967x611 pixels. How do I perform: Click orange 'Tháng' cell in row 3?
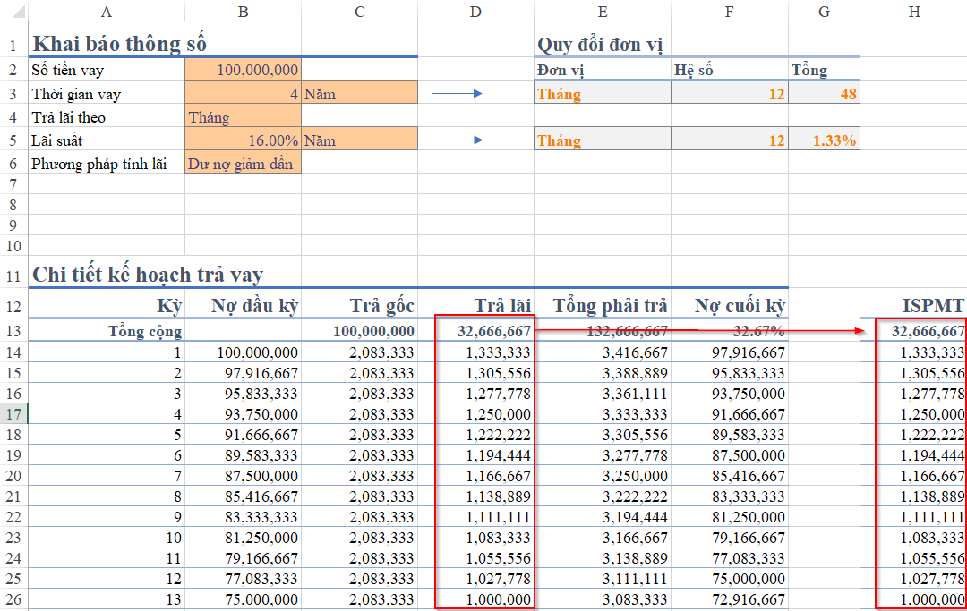coord(603,93)
